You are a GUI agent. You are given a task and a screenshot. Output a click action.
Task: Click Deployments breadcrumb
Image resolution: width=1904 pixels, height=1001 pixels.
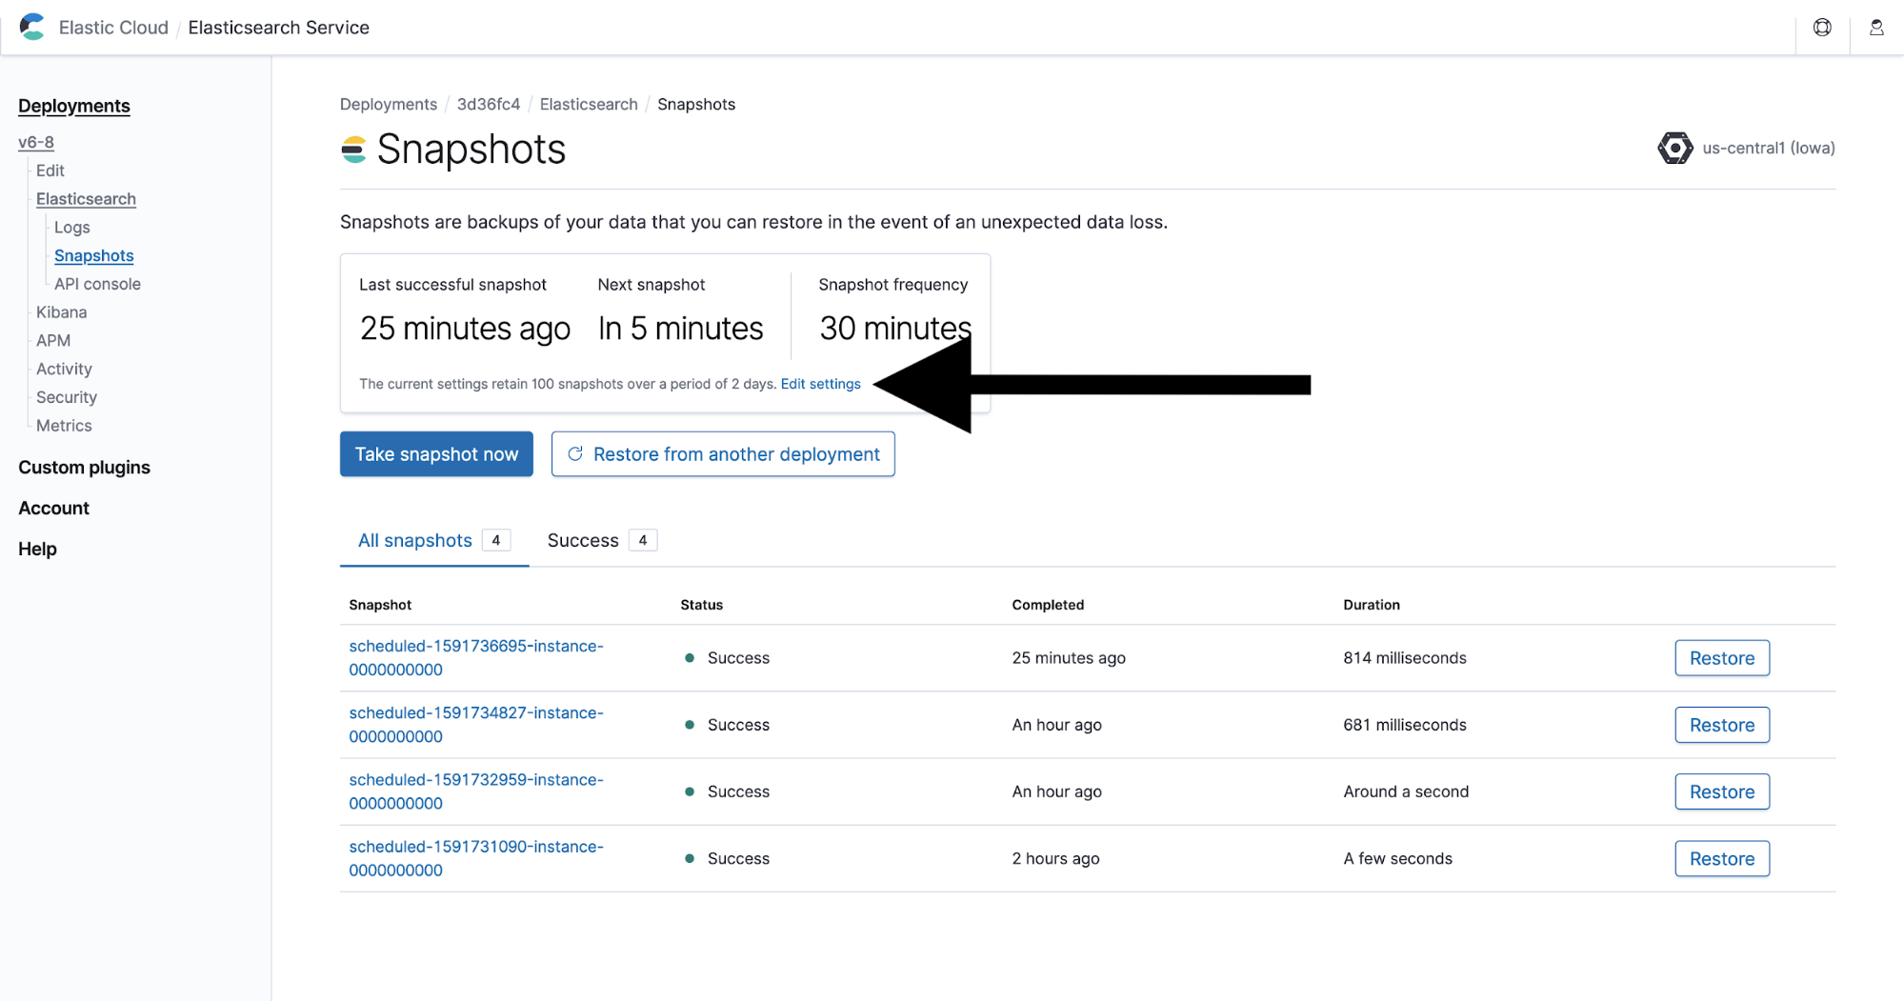point(389,104)
